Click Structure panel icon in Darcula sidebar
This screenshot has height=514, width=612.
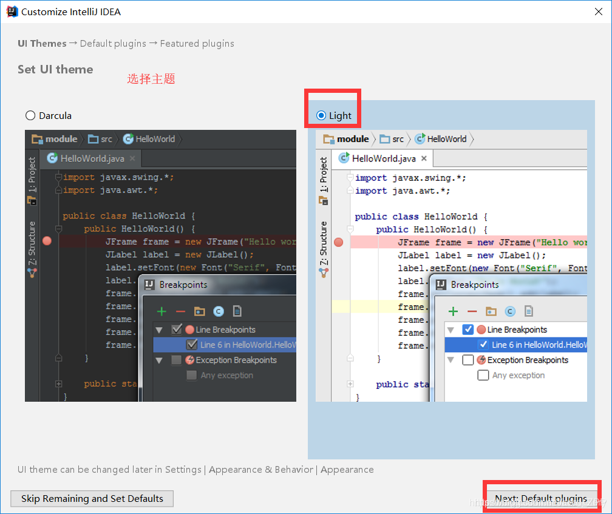tap(32, 272)
